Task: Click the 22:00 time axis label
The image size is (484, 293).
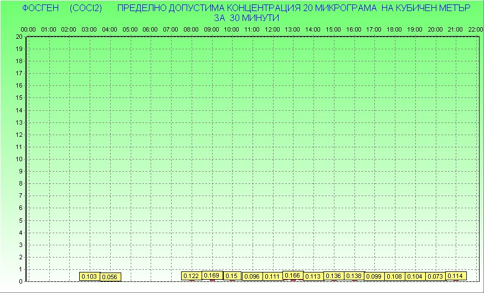Action: click(x=475, y=29)
